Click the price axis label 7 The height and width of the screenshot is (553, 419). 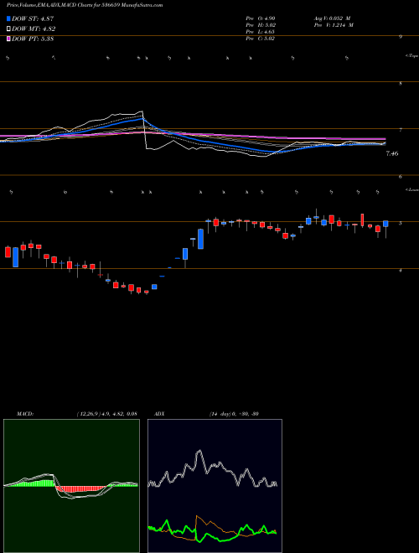click(x=401, y=130)
